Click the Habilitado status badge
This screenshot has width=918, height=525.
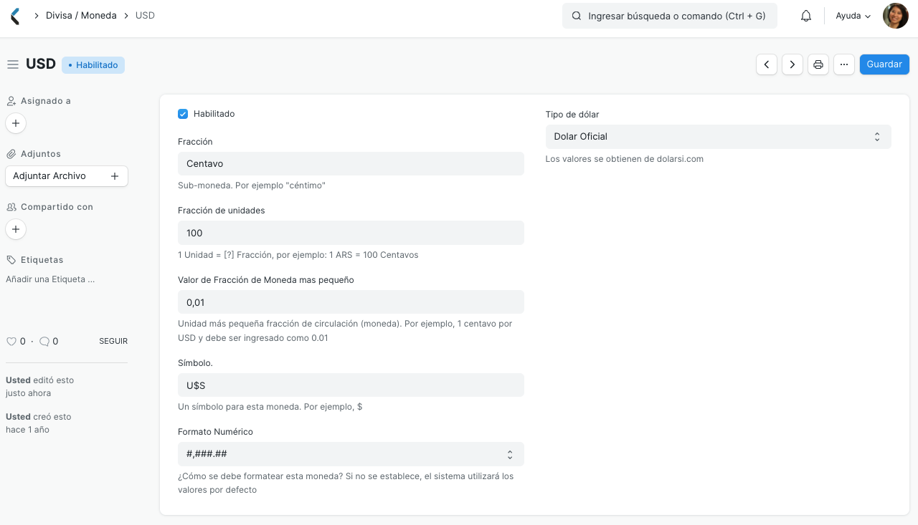coord(93,65)
